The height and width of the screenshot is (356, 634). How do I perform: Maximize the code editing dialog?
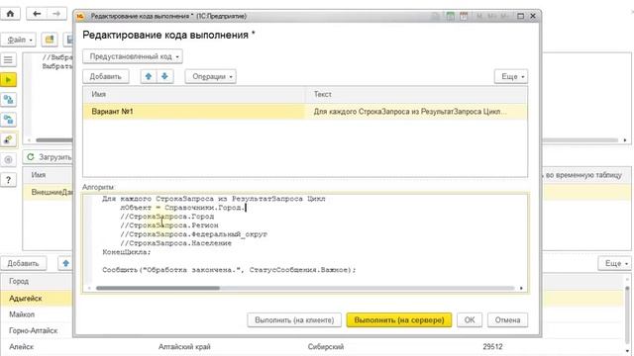(520, 16)
